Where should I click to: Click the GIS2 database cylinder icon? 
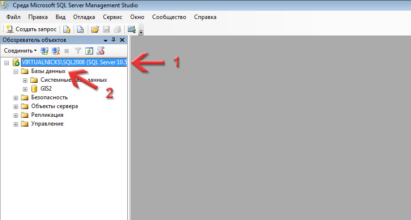click(x=34, y=89)
